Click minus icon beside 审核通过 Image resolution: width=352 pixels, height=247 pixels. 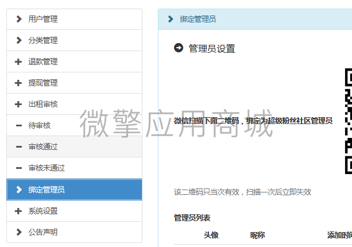pyautogui.click(x=19, y=147)
